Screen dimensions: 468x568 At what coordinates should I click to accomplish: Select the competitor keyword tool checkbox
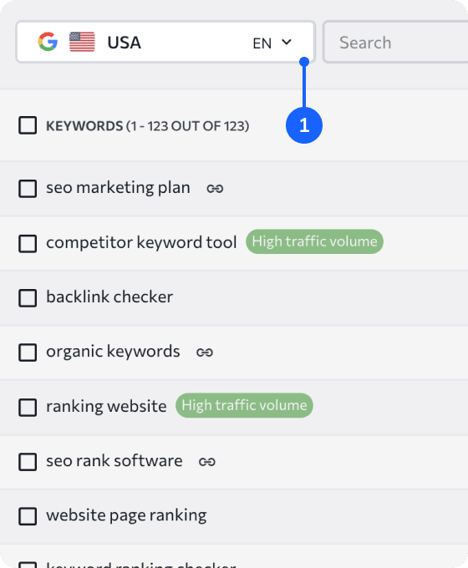click(x=28, y=243)
